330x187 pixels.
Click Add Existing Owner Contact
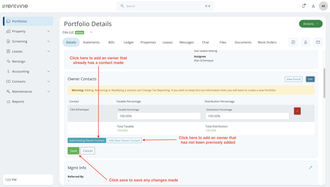point(87,140)
